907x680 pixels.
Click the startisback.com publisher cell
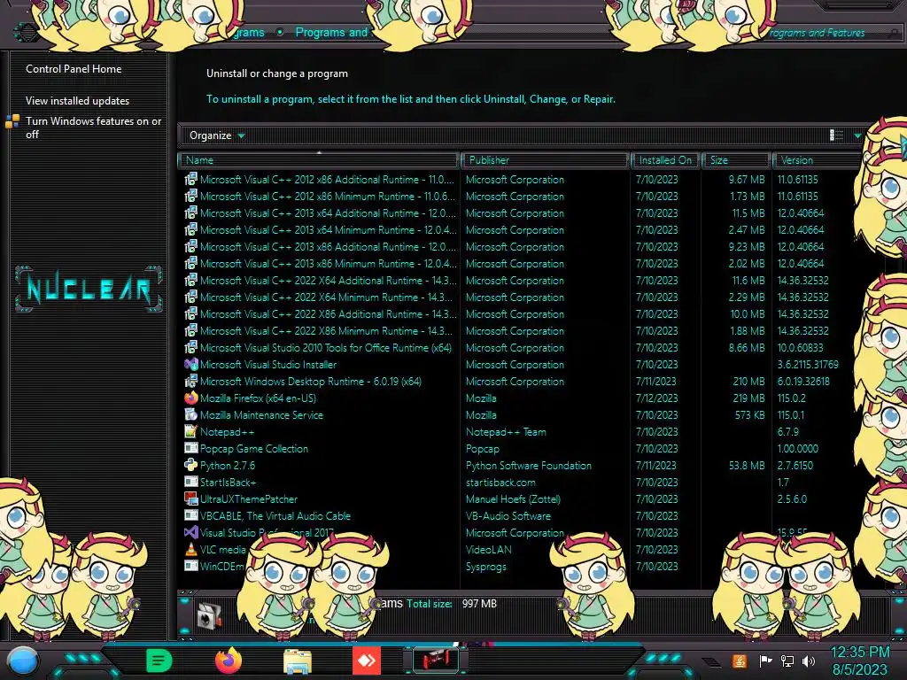500,482
